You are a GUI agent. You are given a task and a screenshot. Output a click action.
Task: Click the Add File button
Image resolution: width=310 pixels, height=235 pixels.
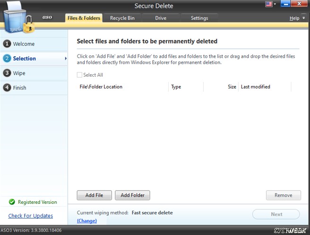coord(95,195)
